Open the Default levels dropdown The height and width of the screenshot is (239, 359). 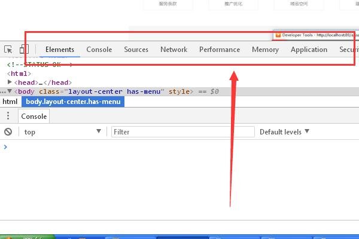pos(284,132)
